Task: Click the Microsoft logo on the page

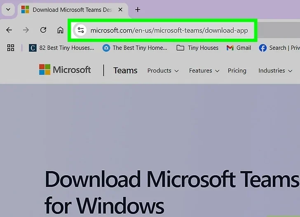Action: (65, 69)
